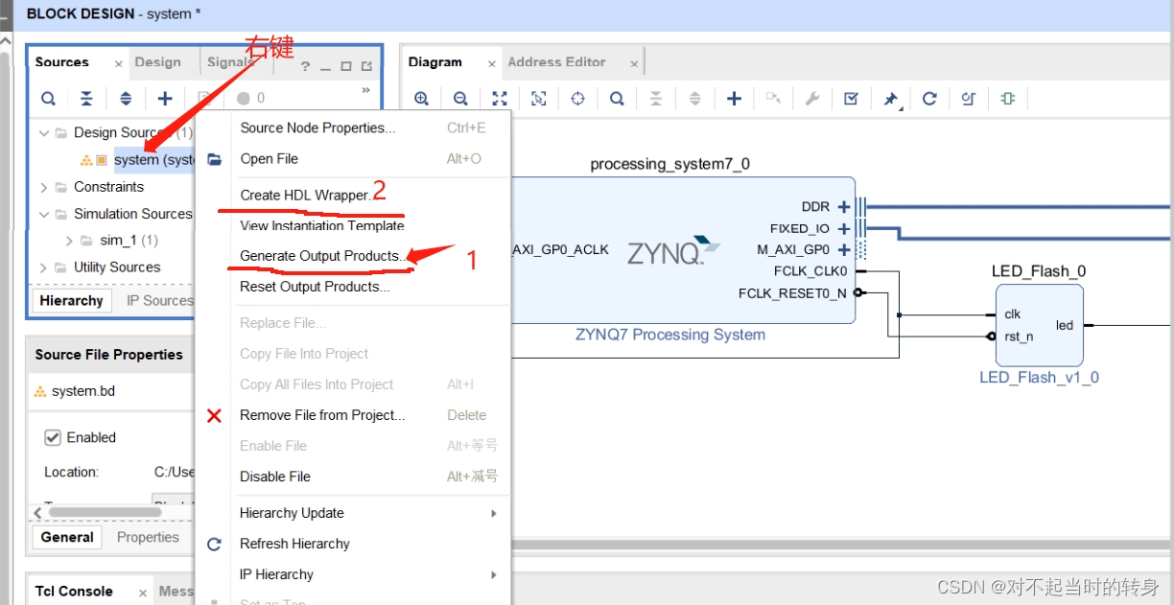Open Sources toolbar overflow chevrons

365,91
